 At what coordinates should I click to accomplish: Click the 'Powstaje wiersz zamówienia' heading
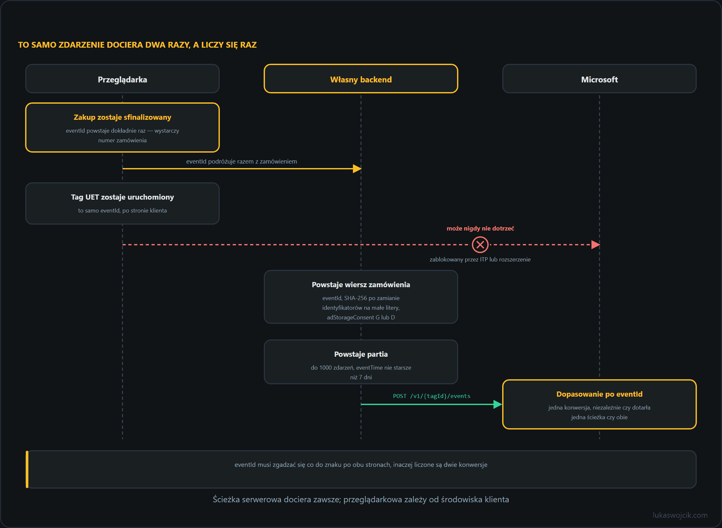point(361,285)
